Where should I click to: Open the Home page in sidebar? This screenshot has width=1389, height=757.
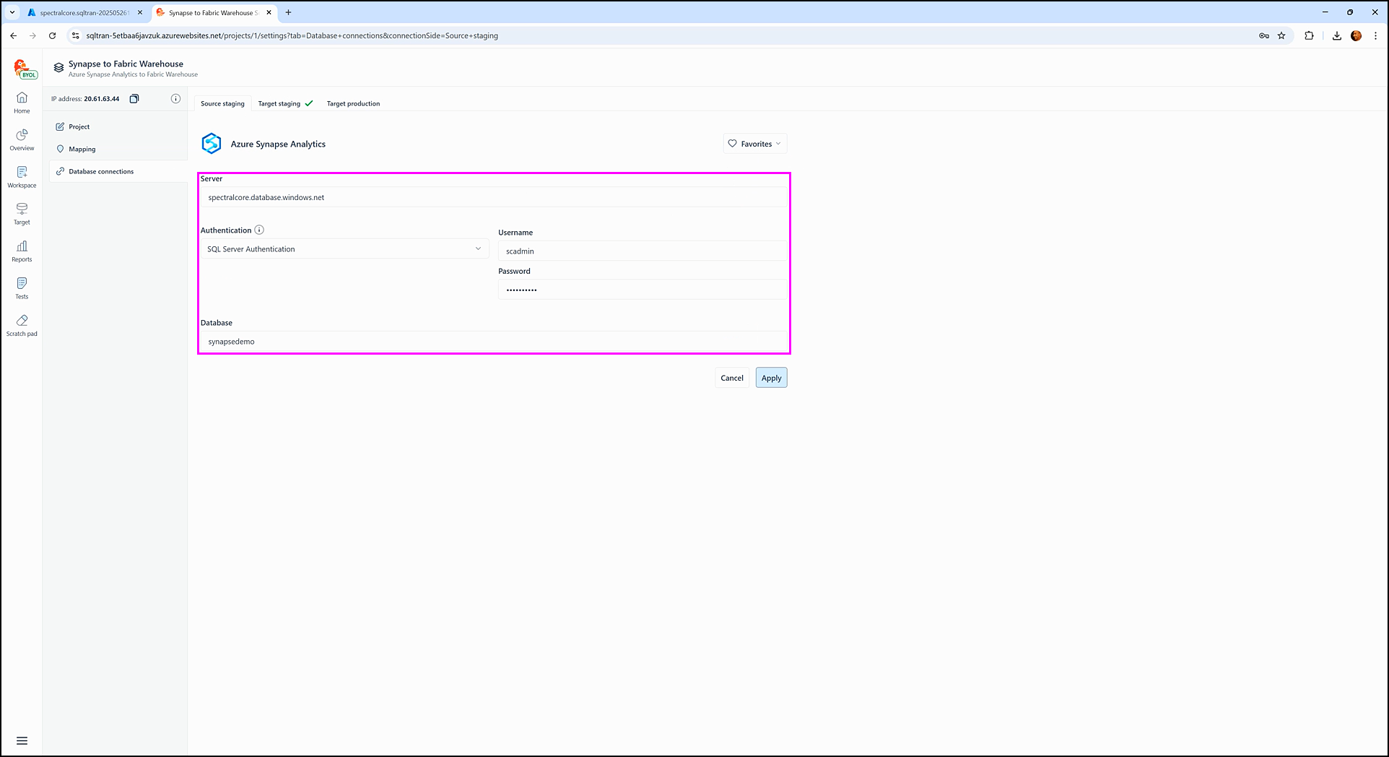click(x=22, y=102)
